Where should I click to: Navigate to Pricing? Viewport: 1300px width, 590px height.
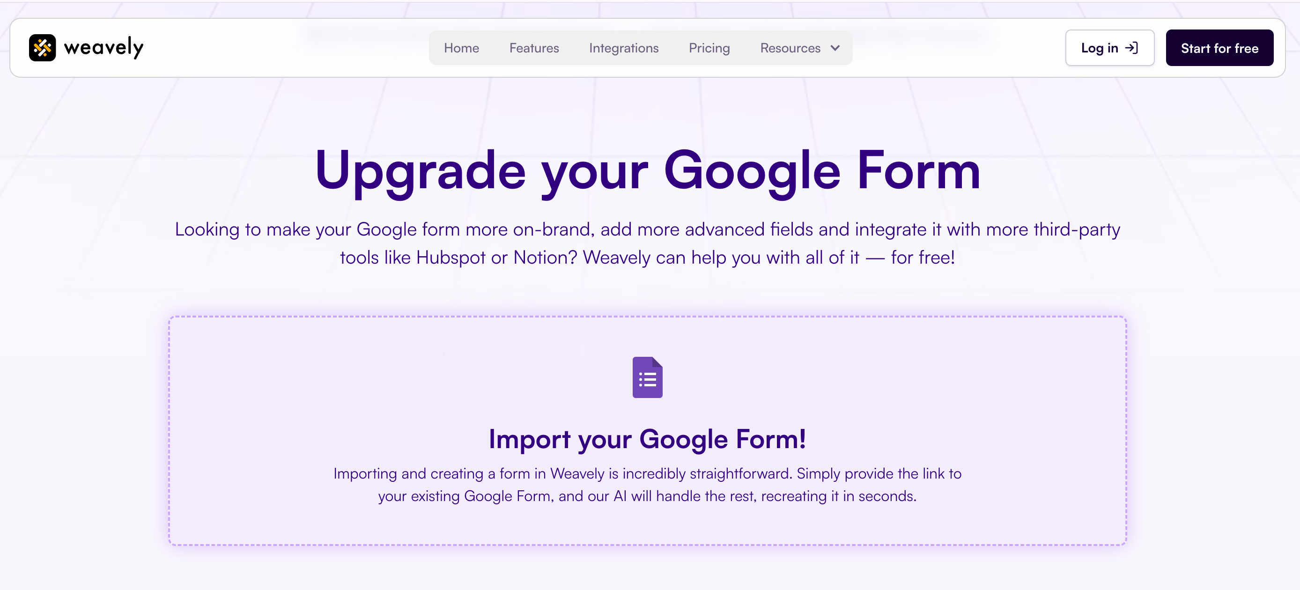tap(709, 48)
